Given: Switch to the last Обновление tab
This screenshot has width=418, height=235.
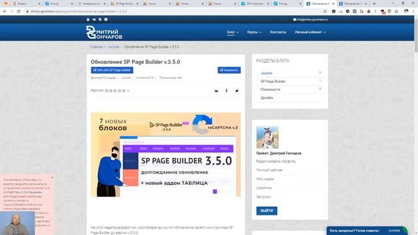Looking at the screenshot, I should (353, 4).
